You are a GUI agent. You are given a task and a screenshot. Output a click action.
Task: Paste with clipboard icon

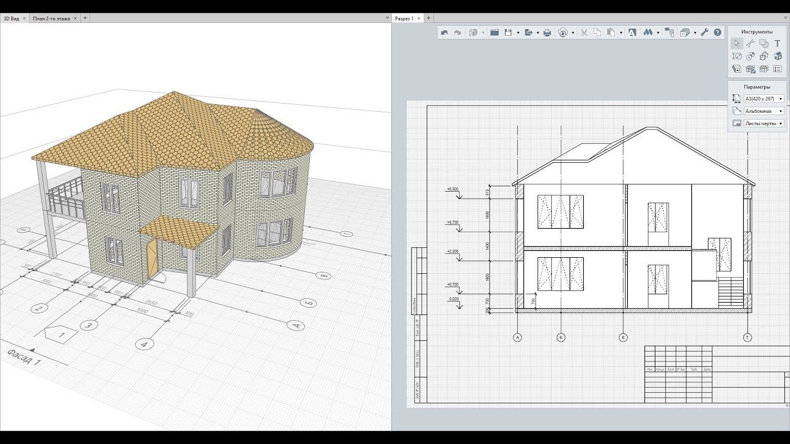[x=611, y=33]
